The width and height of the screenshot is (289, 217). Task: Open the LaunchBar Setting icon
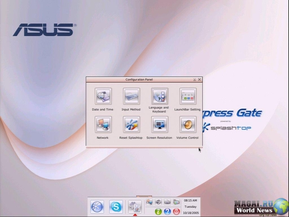(188, 96)
